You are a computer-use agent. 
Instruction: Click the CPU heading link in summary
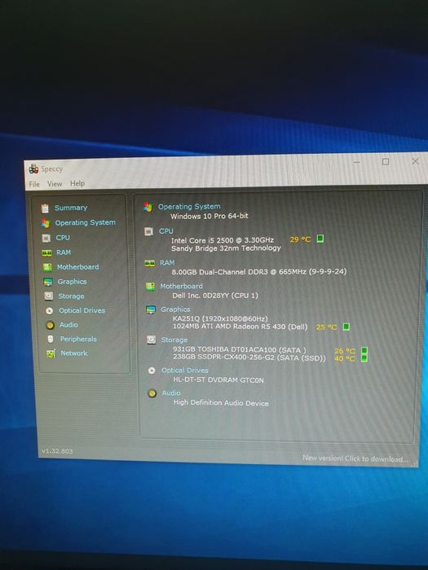[166, 231]
